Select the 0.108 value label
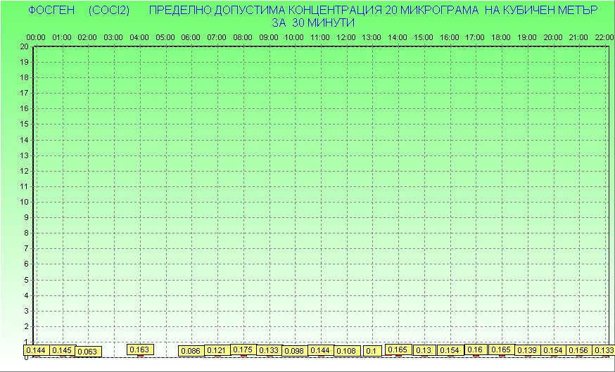The width and height of the screenshot is (615, 372). tap(347, 351)
